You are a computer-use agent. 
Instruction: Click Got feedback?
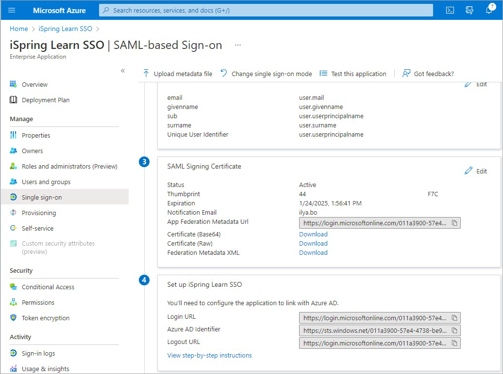428,74
